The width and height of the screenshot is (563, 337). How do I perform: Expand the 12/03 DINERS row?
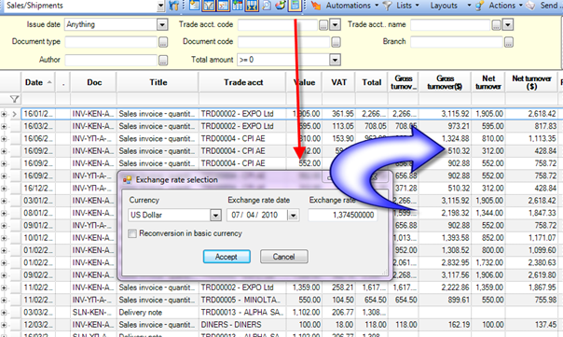4,325
